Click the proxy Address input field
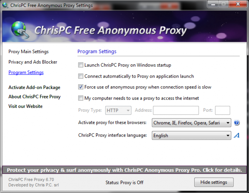The width and height of the screenshot is (249, 193). (176, 110)
